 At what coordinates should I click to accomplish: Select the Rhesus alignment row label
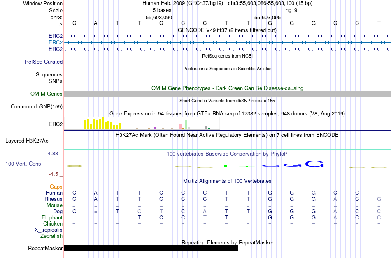[x=54, y=199]
